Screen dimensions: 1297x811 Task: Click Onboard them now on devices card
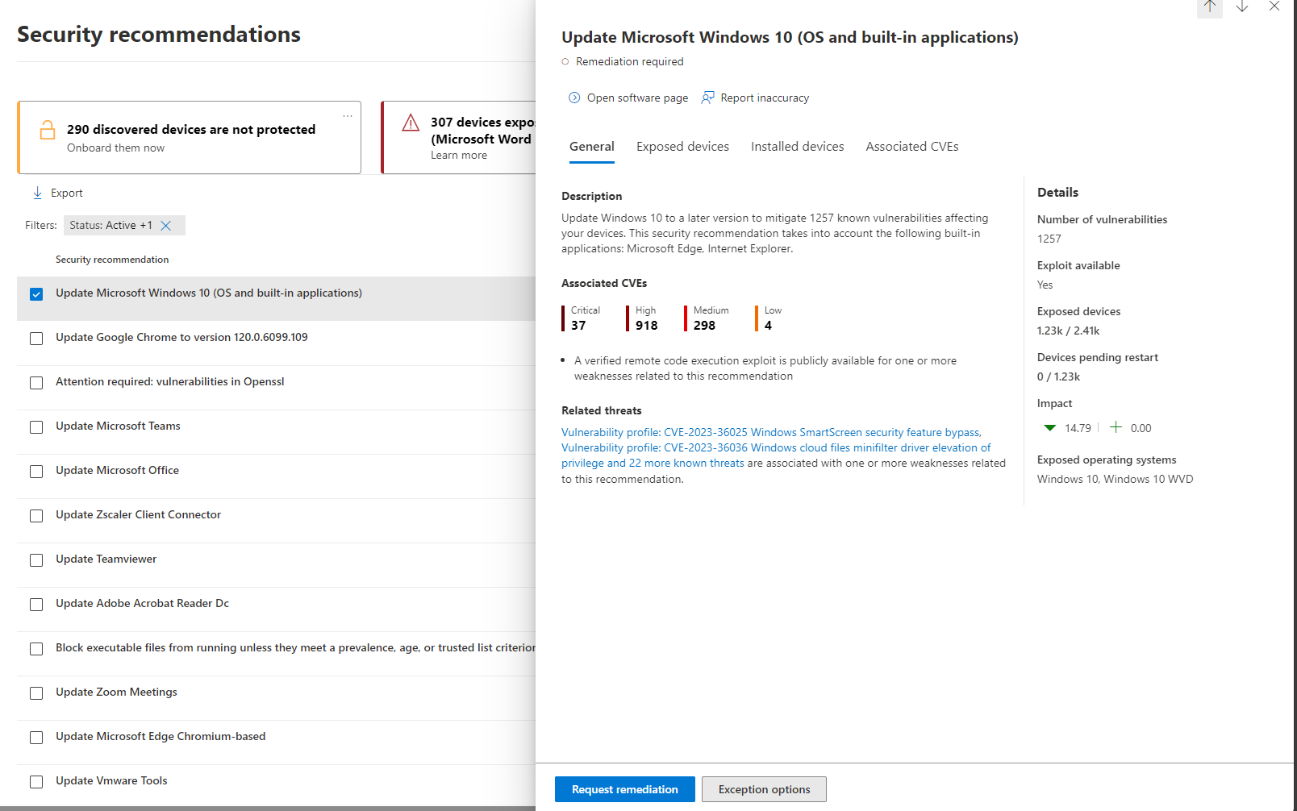pos(115,148)
